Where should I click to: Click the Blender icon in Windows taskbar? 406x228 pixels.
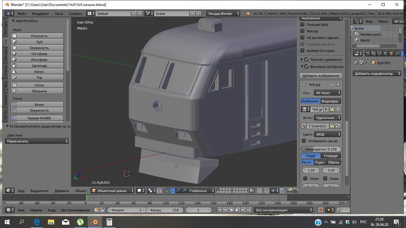pos(95,222)
